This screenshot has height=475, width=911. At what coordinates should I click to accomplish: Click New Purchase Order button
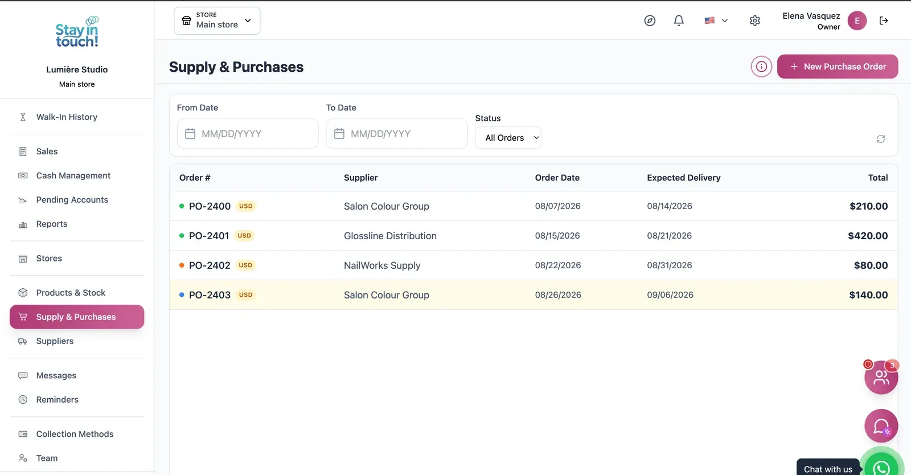[x=838, y=67]
